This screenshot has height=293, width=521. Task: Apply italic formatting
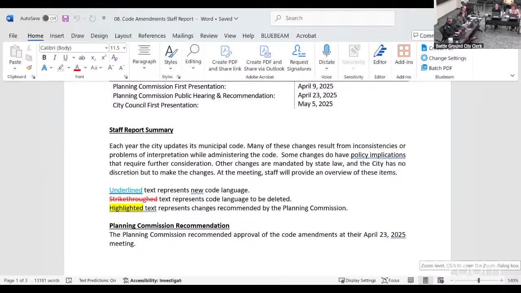pos(55,58)
